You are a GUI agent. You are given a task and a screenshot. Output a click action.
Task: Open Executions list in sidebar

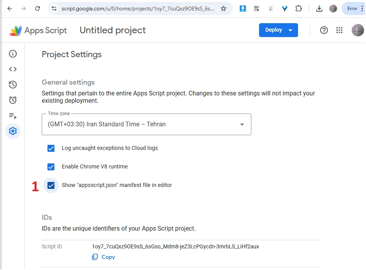[x=13, y=115]
